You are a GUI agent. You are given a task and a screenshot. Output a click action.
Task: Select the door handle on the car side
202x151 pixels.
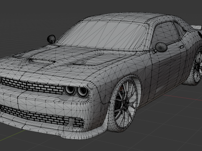point(182,47)
